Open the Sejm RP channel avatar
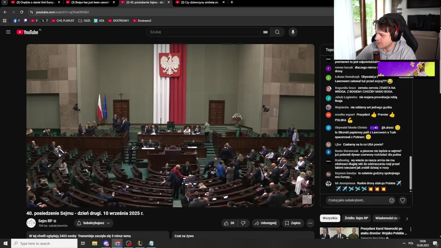Image resolution: width=441 pixels, height=248 pixels. pyautogui.click(x=31, y=223)
